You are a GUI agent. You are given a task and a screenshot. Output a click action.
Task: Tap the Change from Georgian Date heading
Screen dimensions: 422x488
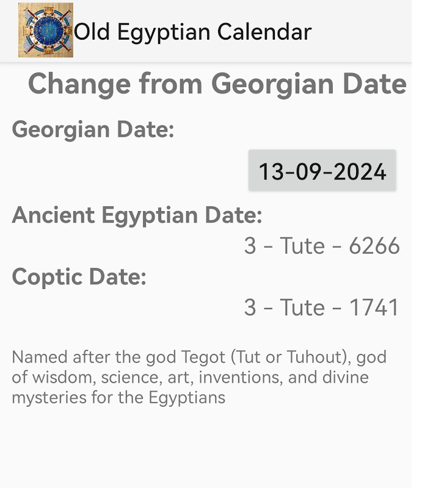click(217, 84)
